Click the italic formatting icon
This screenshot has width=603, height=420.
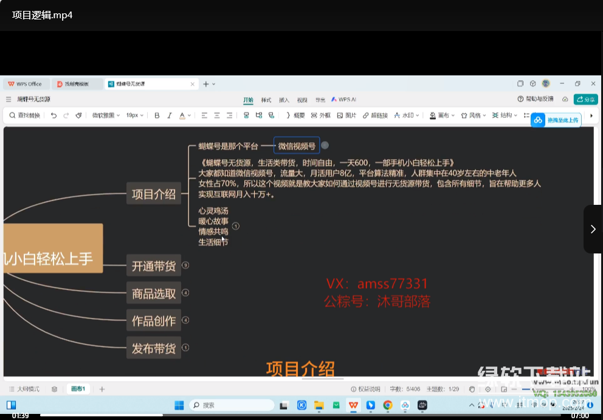[x=170, y=115]
